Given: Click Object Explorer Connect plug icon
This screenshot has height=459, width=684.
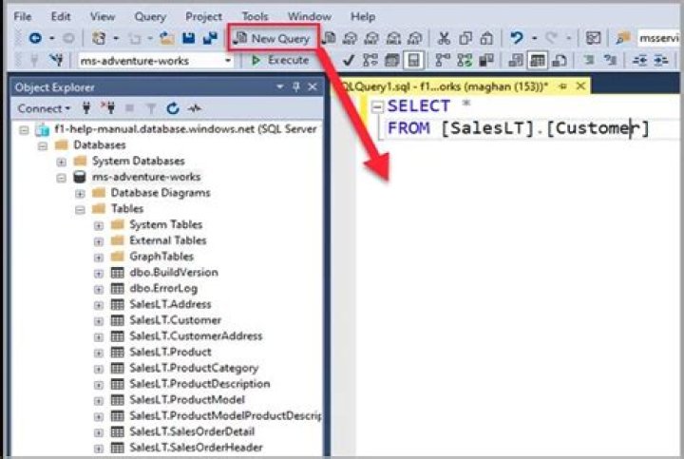Looking at the screenshot, I should [x=85, y=107].
